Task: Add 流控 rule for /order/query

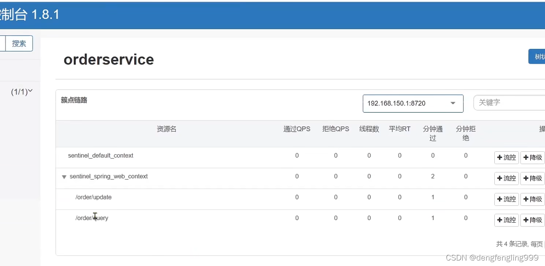Action: coord(506,220)
